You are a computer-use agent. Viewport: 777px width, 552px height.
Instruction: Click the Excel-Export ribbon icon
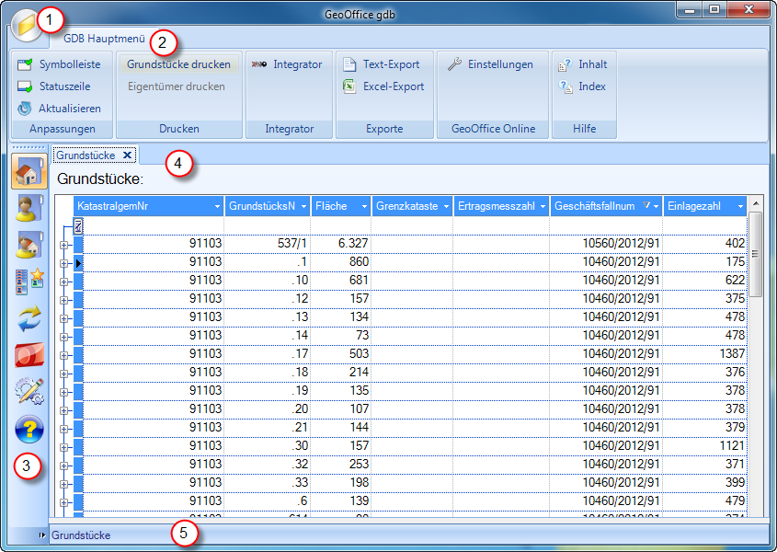click(x=349, y=86)
